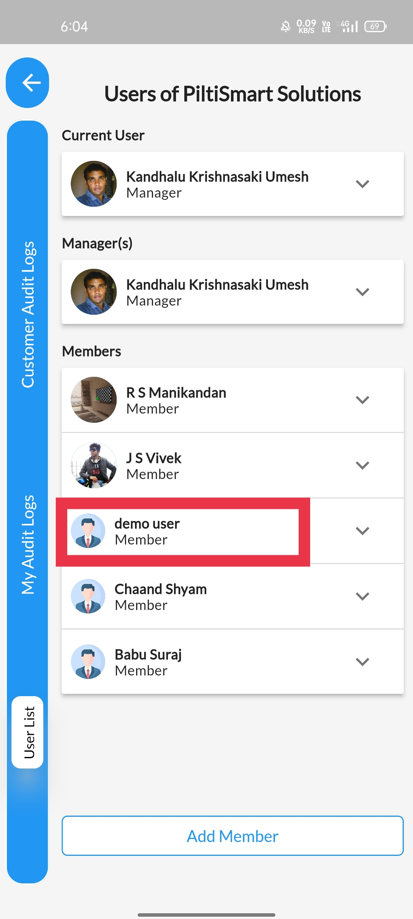Tap Chaand Shyam avatar icon
Screen dimensions: 413x919
coord(88,596)
